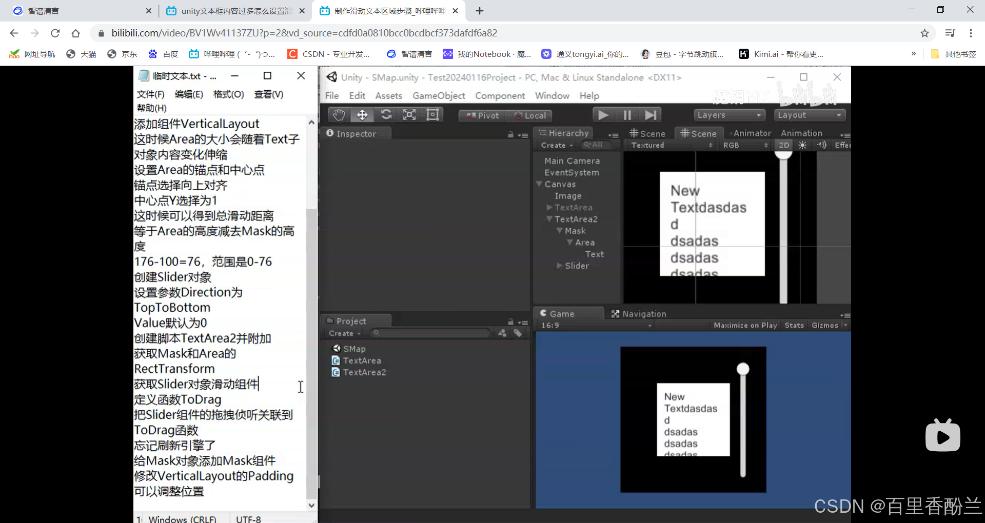Toggle scene audio speaker icon

tap(821, 145)
